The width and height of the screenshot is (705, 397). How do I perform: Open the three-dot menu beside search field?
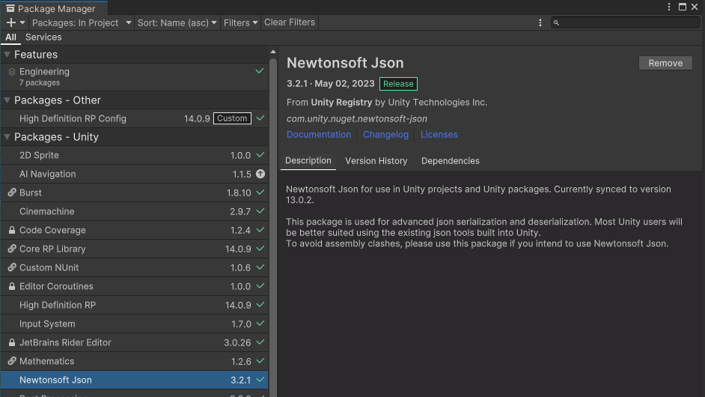540,22
